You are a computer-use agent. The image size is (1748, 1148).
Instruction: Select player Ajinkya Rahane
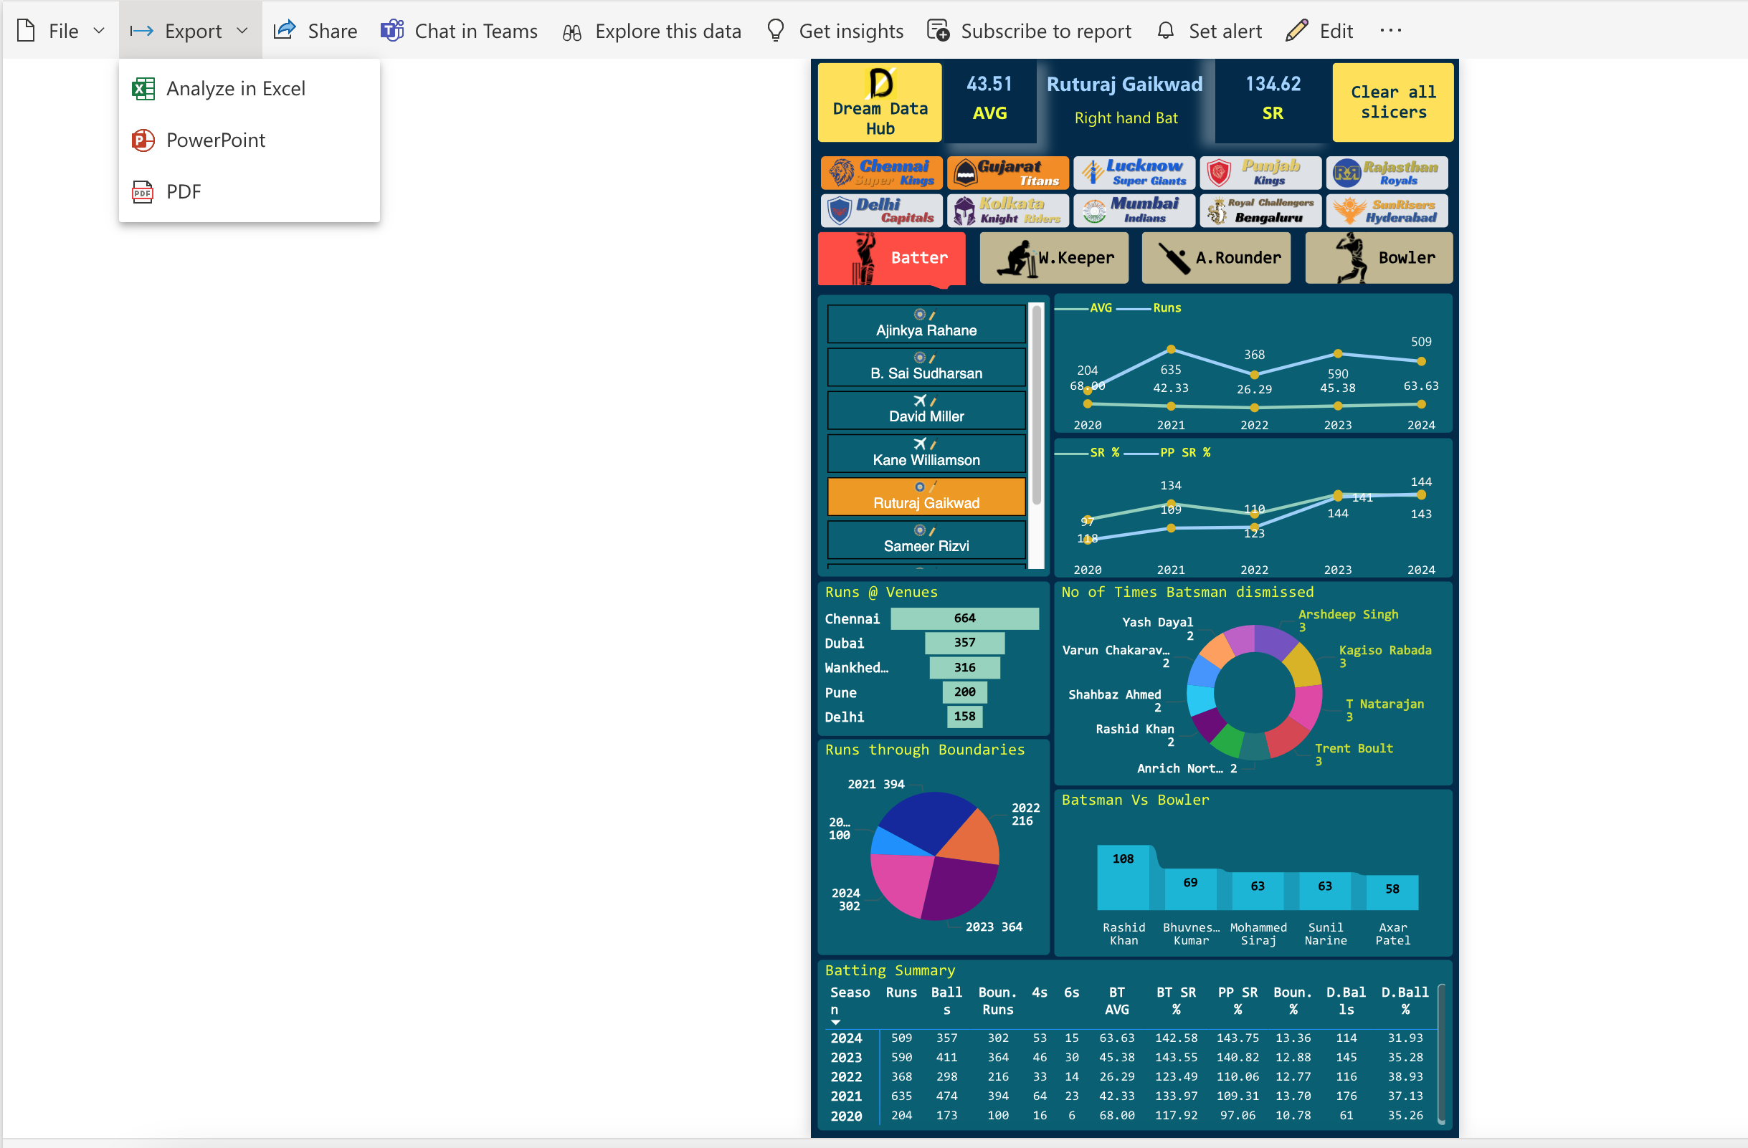926,324
